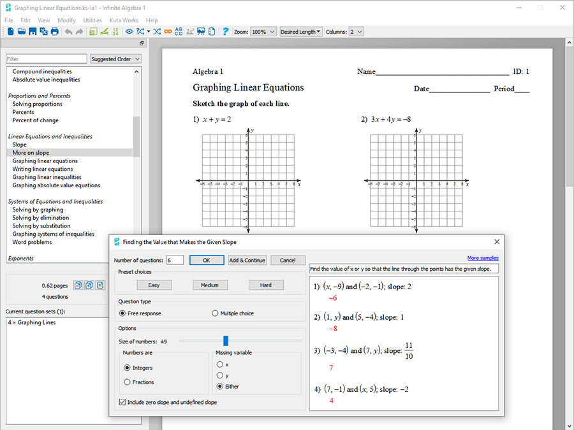Click the Redo arrow icon

click(79, 32)
